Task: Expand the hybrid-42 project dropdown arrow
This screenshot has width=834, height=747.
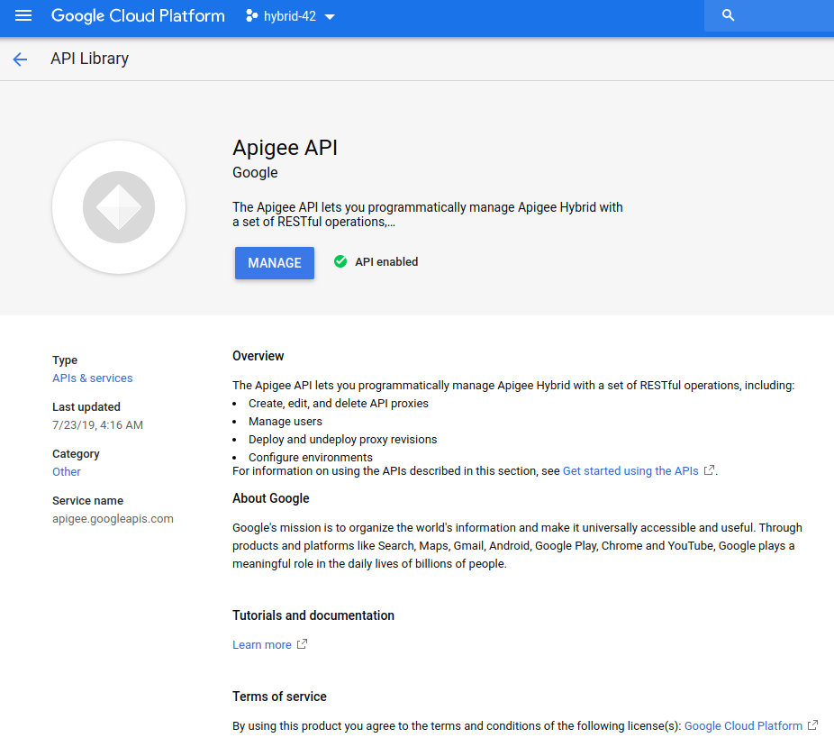Action: click(330, 17)
